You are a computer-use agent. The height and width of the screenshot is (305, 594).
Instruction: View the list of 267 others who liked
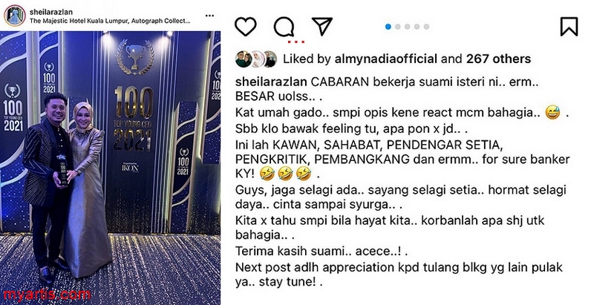[498, 59]
